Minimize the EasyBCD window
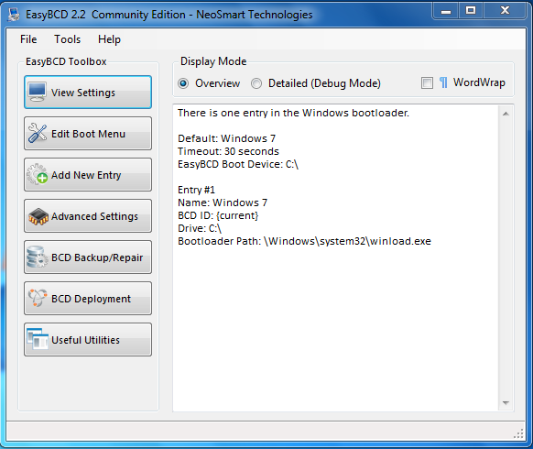 click(446, 11)
